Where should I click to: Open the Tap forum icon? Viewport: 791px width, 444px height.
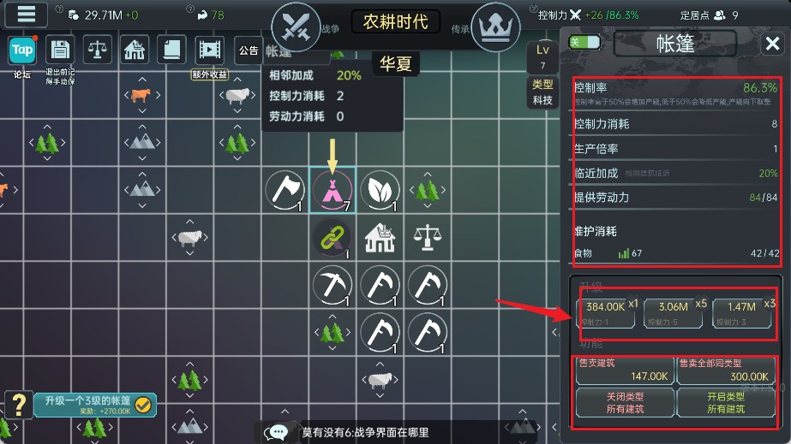tap(22, 50)
